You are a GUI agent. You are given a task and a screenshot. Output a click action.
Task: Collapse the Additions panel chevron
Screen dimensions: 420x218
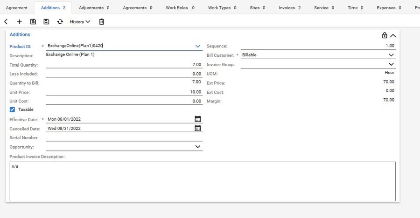coord(393,35)
